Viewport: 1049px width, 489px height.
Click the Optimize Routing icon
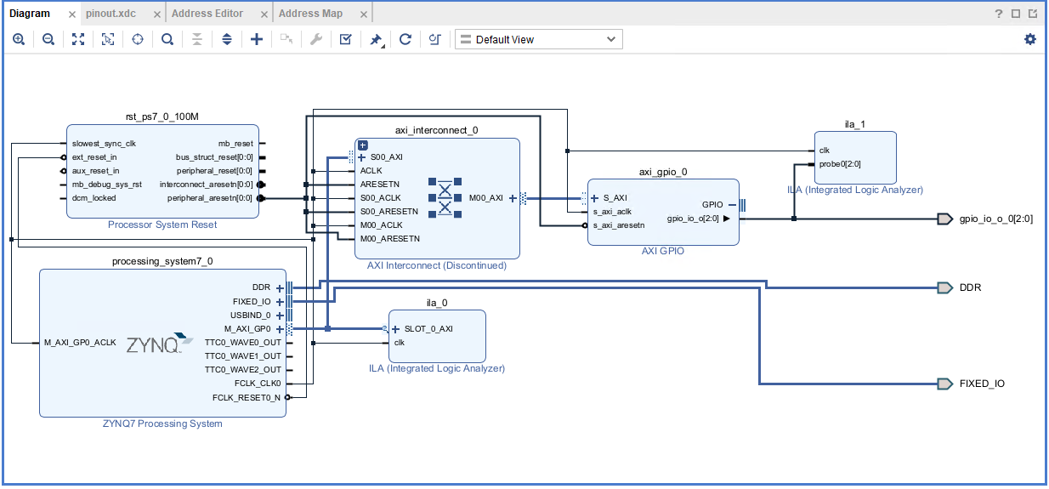coord(435,39)
